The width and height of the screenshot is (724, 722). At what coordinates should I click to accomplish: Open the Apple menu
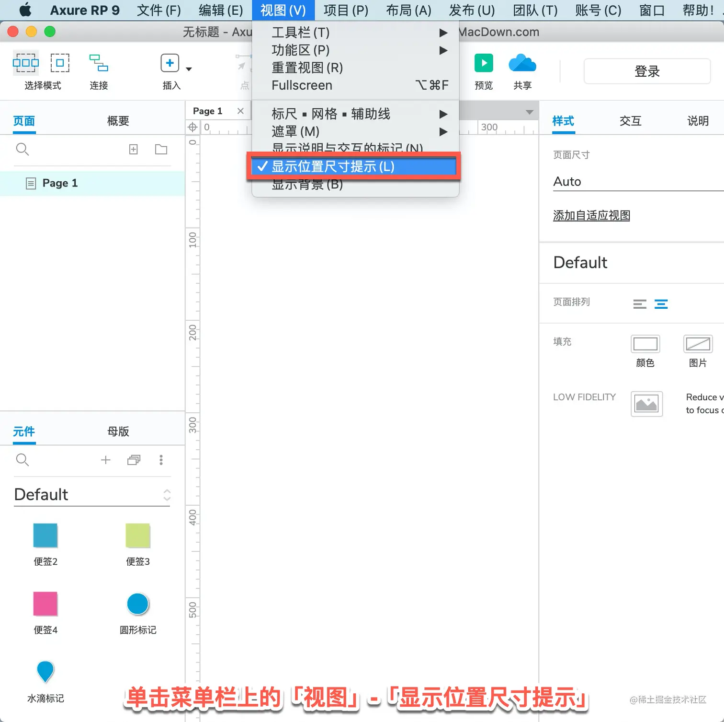[x=25, y=10]
